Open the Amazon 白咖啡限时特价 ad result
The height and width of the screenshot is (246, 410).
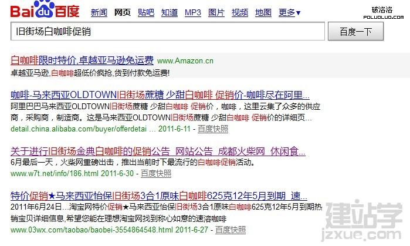click(82, 60)
